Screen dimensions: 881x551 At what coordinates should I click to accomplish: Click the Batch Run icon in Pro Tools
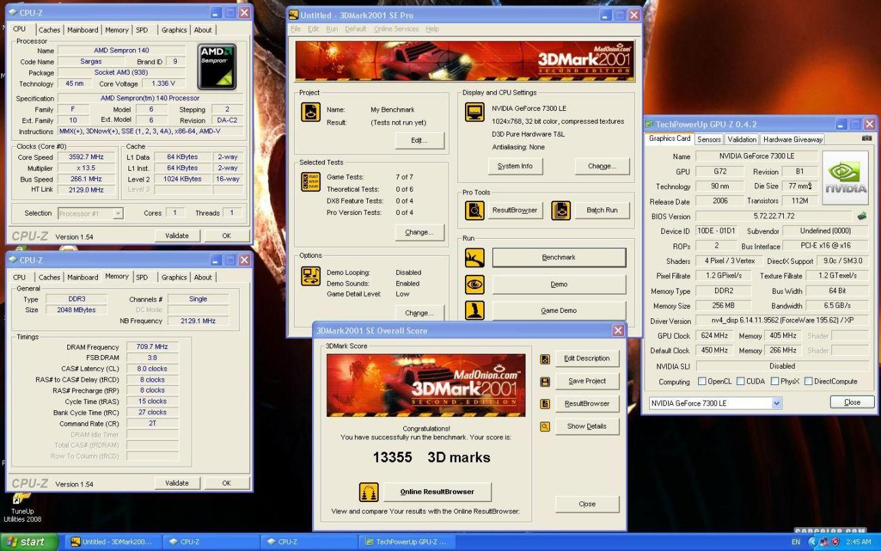561,210
